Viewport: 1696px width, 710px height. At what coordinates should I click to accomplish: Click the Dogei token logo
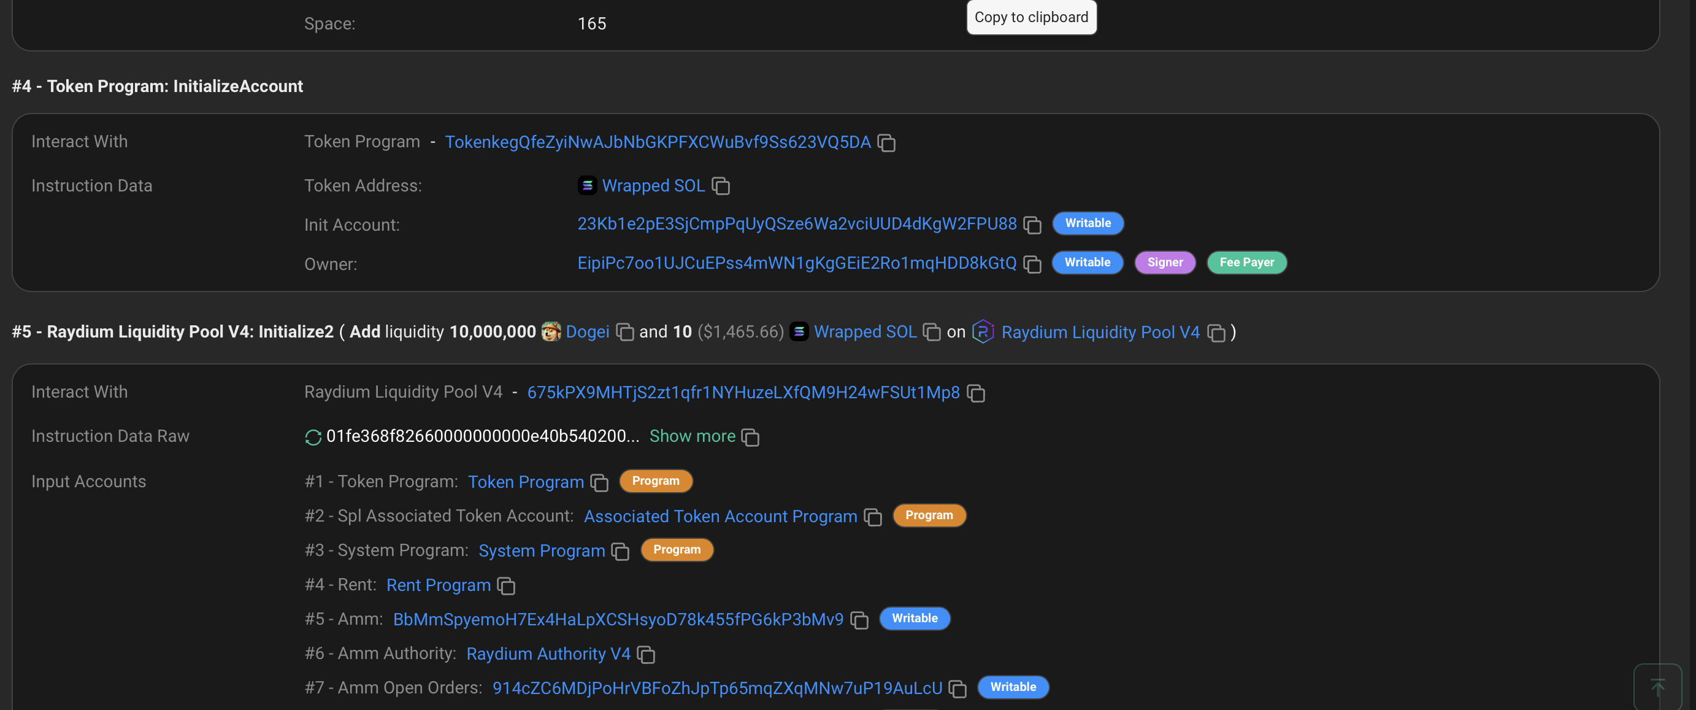(x=551, y=331)
